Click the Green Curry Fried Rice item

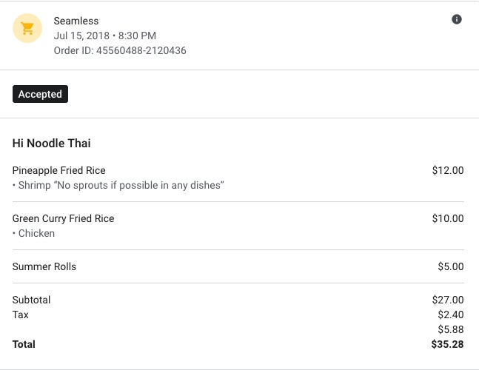[64, 218]
